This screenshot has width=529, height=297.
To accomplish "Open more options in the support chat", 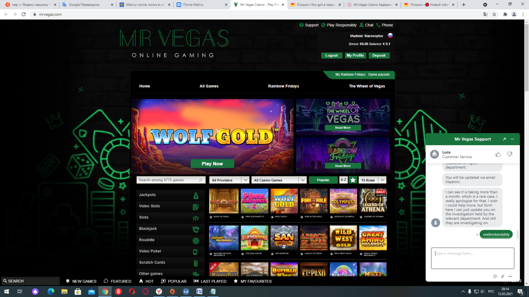I will [x=510, y=277].
